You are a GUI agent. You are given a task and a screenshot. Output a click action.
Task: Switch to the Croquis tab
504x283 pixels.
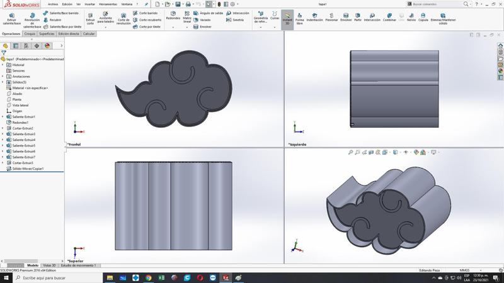30,34
